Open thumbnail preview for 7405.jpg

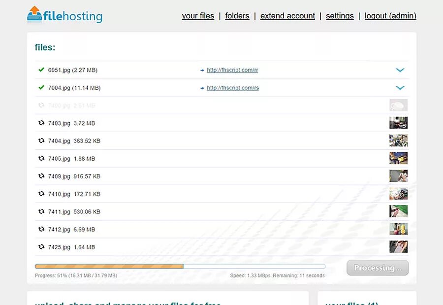(398, 158)
